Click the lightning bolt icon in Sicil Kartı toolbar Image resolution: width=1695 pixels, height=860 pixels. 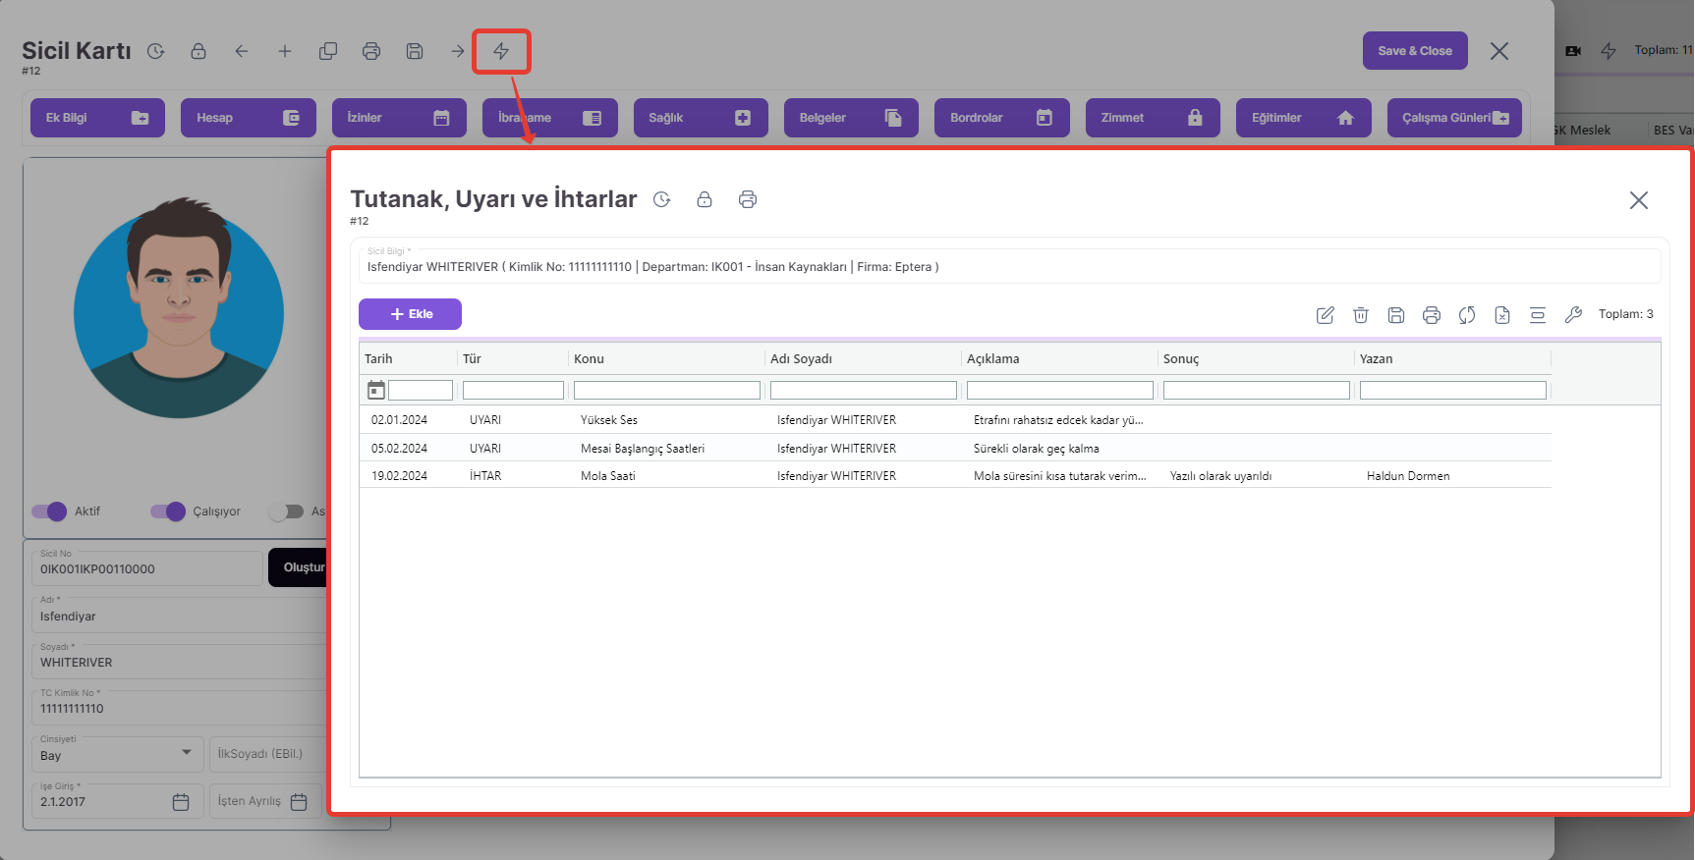tap(501, 51)
